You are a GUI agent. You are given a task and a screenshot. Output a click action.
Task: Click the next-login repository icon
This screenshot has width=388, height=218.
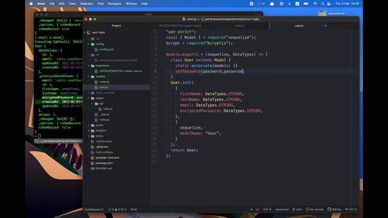tap(89, 32)
